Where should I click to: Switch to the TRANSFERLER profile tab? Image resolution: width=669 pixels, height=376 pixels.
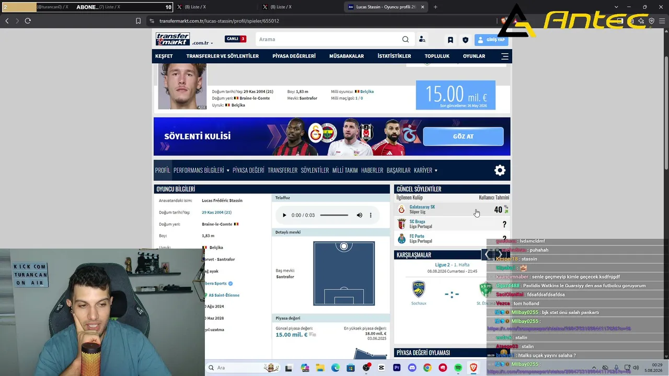(282, 170)
